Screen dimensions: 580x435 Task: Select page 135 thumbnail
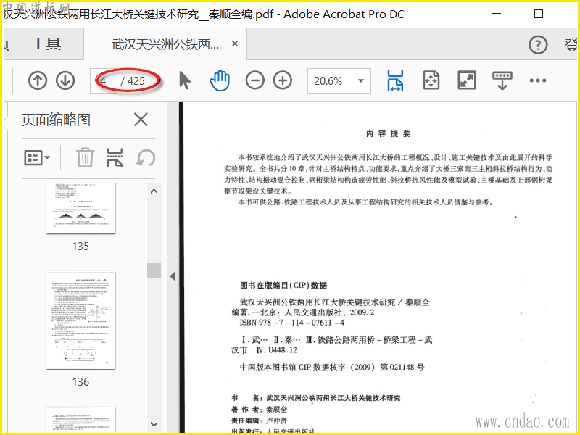click(80, 208)
